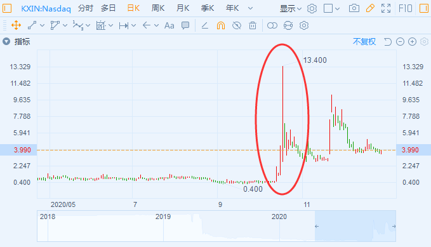The width and height of the screenshot is (431, 247).
Task: Click the sync drawings icon
Action: (x=288, y=25)
